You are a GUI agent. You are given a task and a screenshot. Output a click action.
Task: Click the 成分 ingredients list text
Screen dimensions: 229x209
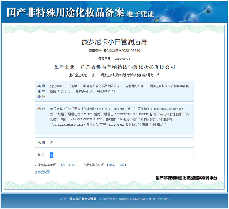[117, 117]
